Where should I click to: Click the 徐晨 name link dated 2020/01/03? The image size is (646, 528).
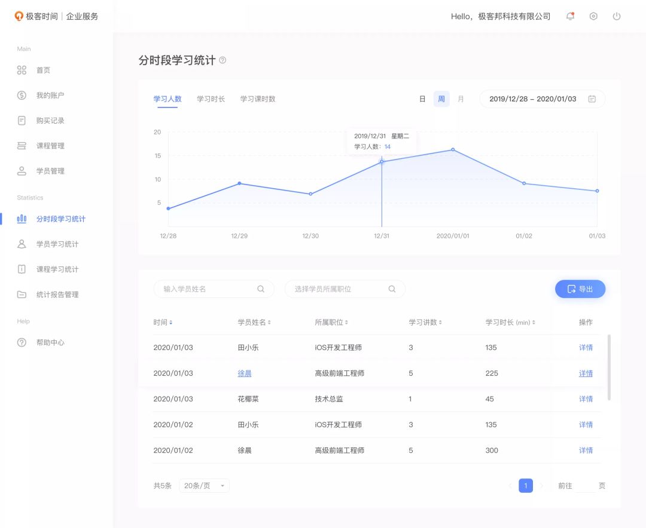tap(244, 373)
